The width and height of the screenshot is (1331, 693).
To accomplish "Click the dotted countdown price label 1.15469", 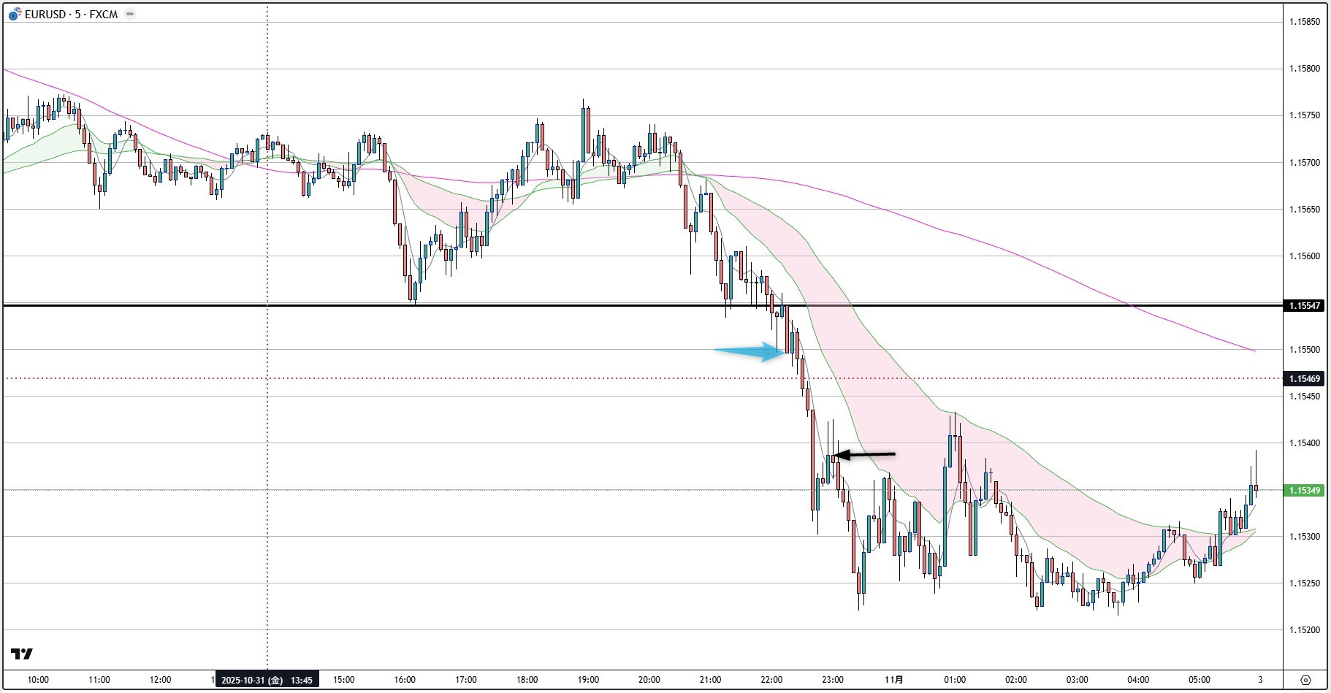I will coord(1303,378).
